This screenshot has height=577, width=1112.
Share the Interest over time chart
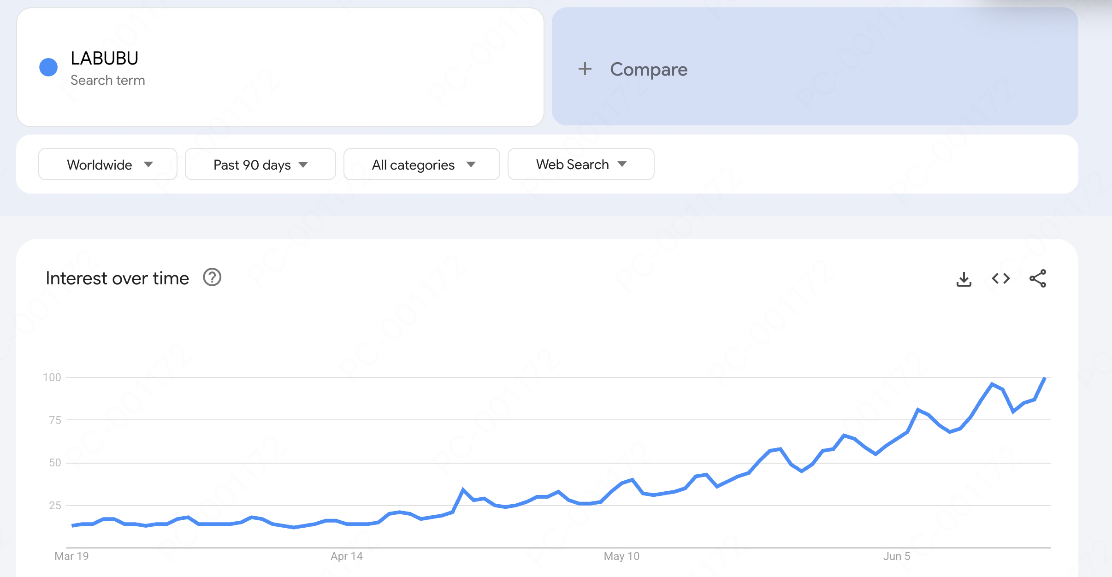point(1038,278)
